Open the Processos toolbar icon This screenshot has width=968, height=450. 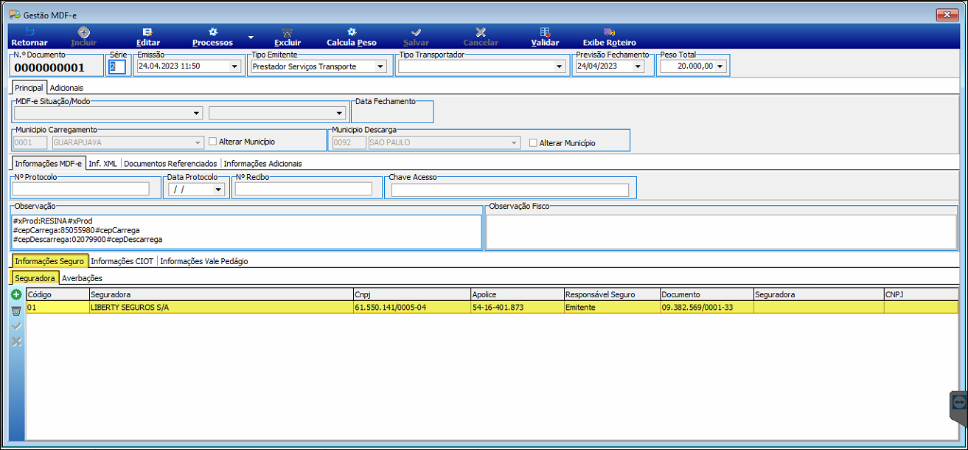click(213, 32)
